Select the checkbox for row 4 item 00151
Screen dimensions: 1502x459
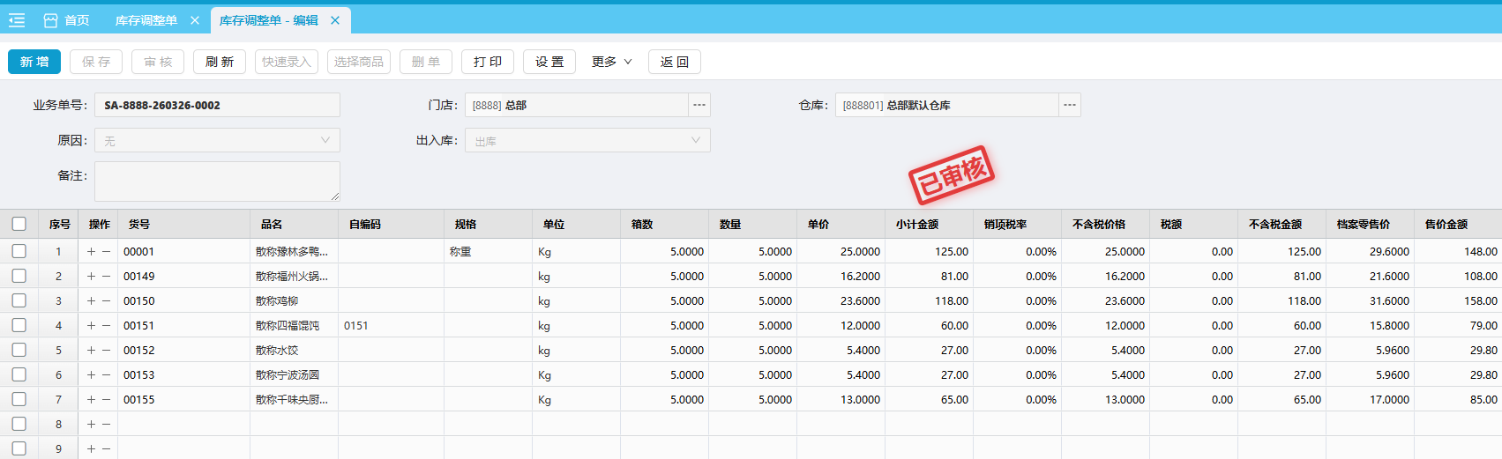pyautogui.click(x=19, y=326)
